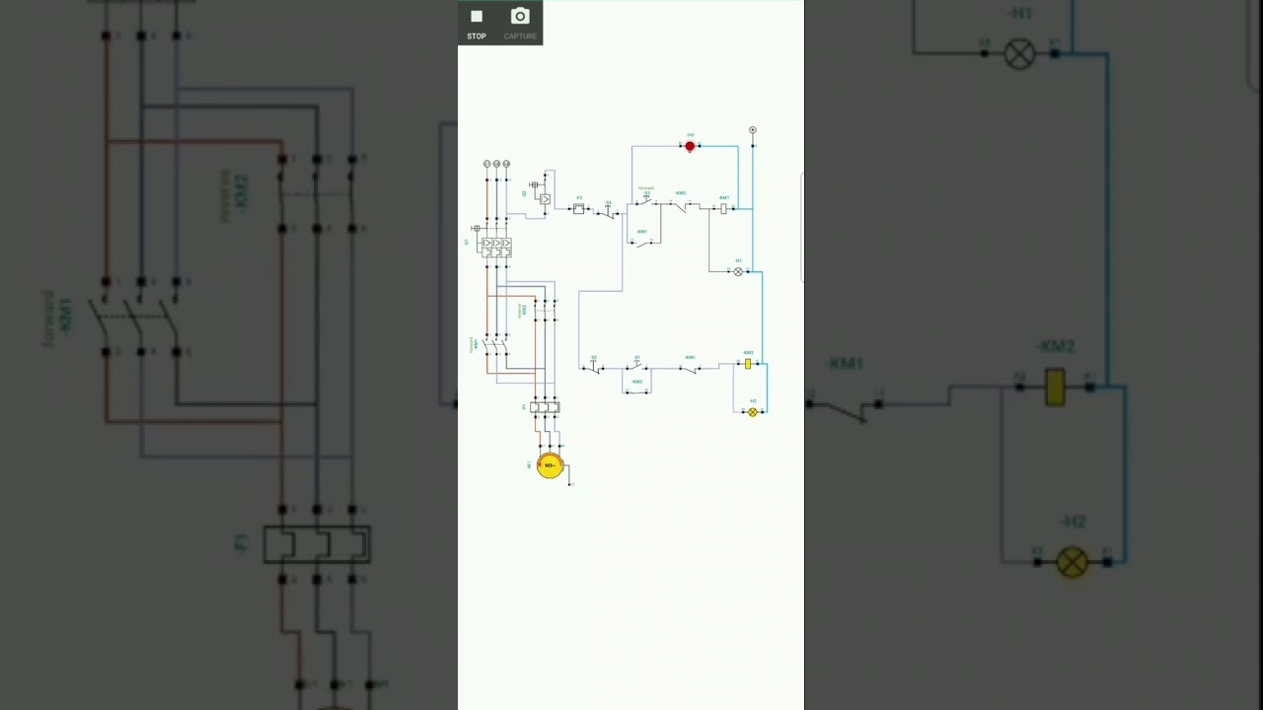Select the KM1 contactor coil
This screenshot has height=710, width=1263.
(x=723, y=208)
